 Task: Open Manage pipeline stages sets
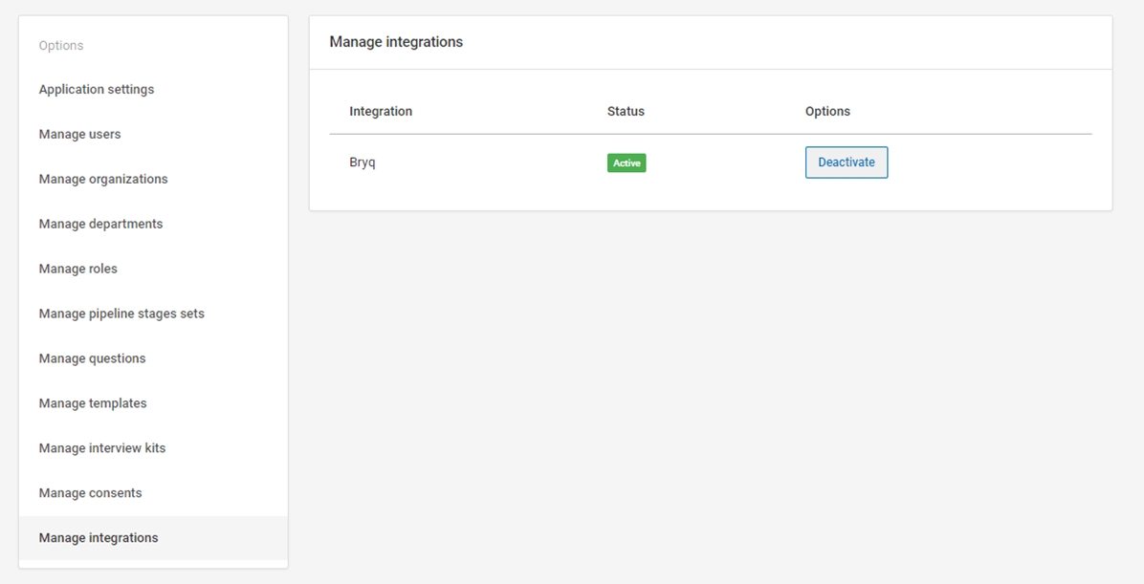tap(121, 314)
